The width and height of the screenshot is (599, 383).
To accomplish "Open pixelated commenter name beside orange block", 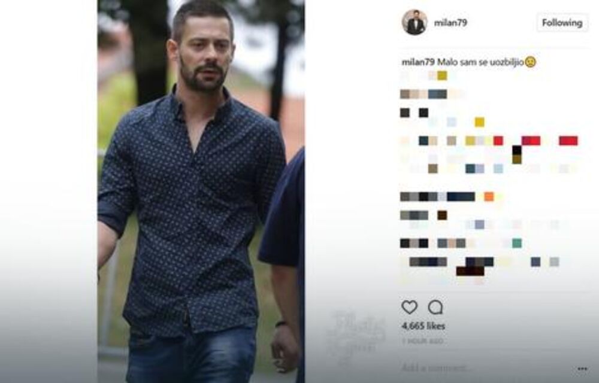I will 437,197.
